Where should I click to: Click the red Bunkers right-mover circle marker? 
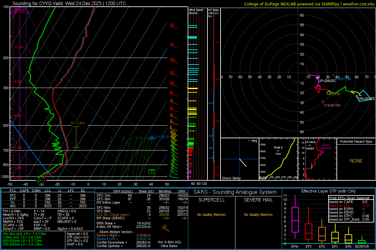(x=323, y=102)
